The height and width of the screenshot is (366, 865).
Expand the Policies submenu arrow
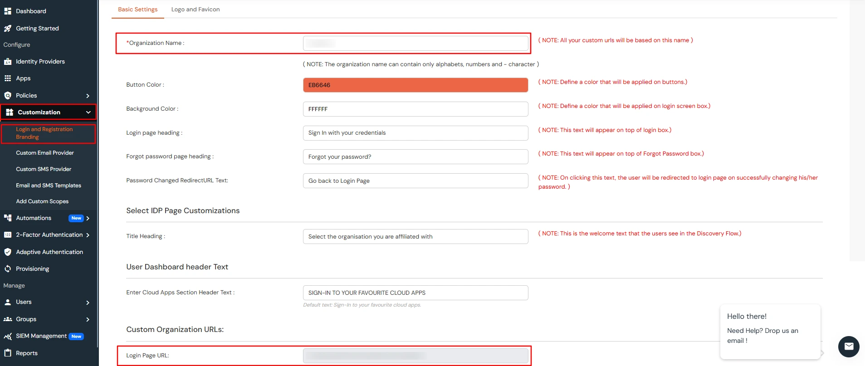[x=88, y=96]
